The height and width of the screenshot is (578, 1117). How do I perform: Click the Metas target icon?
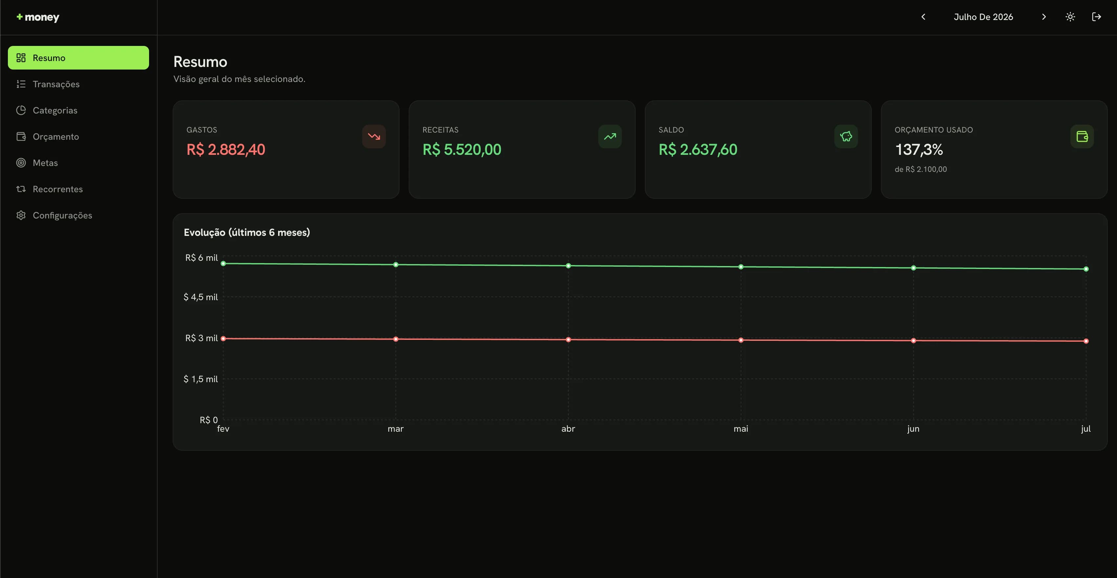21,163
